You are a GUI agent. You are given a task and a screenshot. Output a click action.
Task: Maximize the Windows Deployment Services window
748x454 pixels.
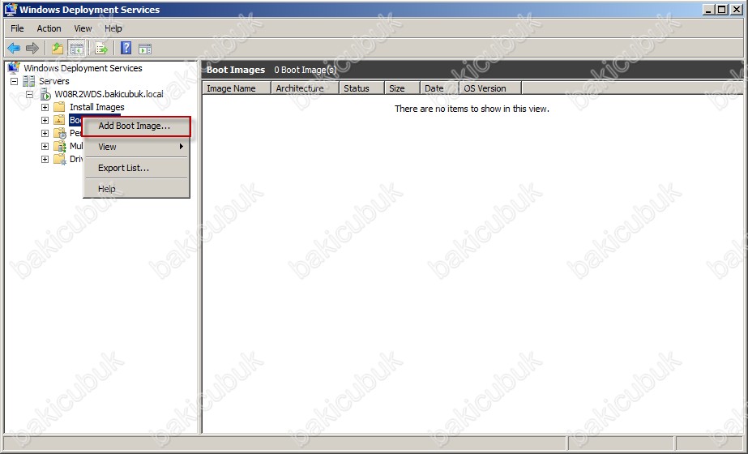point(722,10)
